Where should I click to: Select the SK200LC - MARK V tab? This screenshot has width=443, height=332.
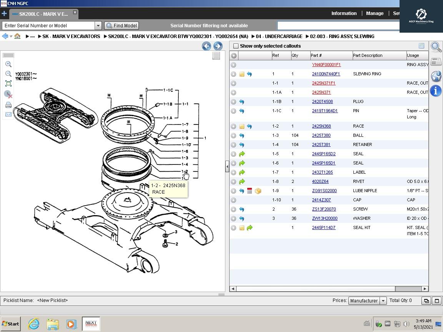42,13
